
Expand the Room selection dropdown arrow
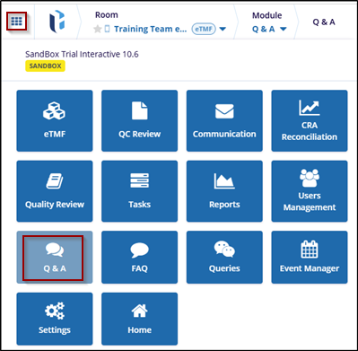223,29
